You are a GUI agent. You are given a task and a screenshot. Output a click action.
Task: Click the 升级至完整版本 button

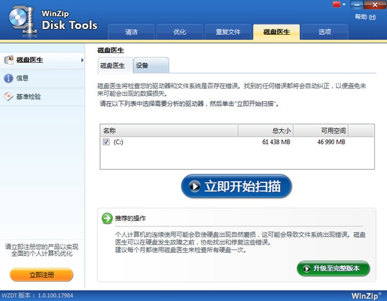point(333,268)
